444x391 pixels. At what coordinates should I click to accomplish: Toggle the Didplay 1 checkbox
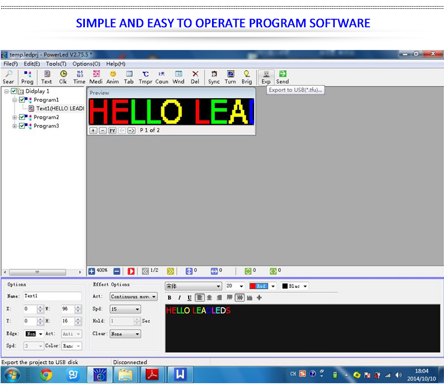click(x=13, y=91)
